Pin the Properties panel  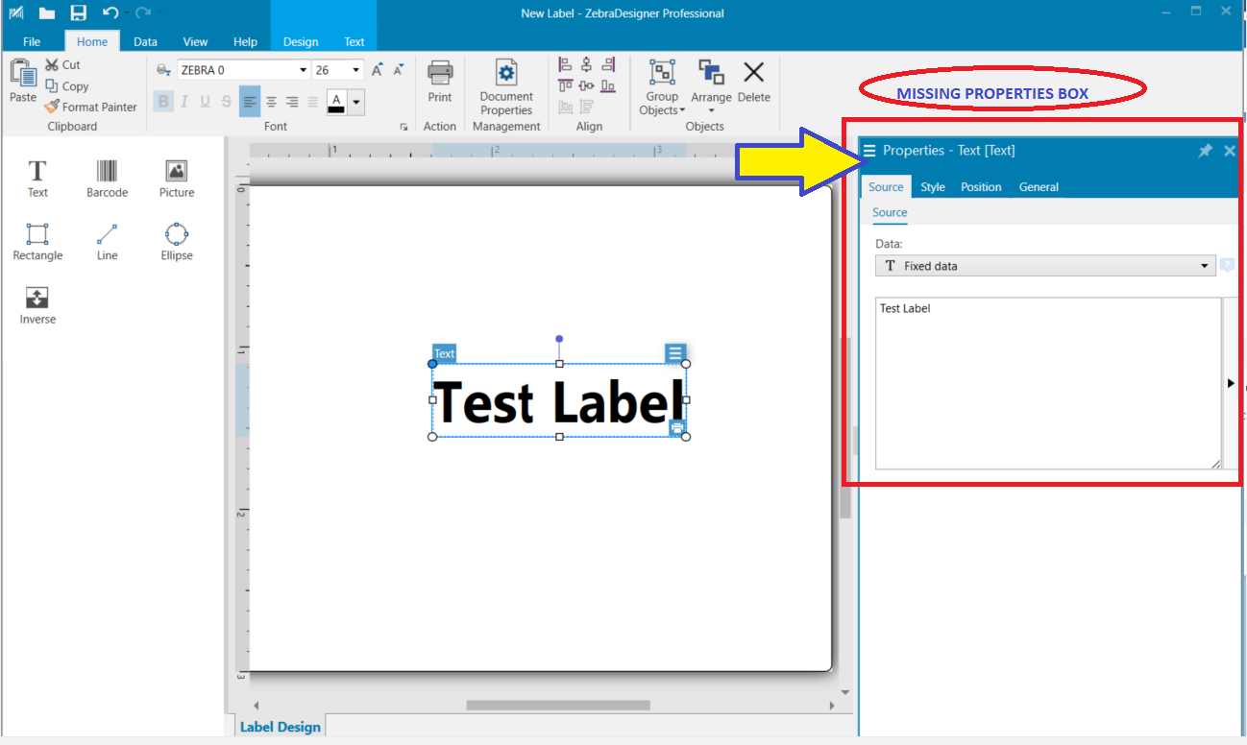(x=1205, y=151)
